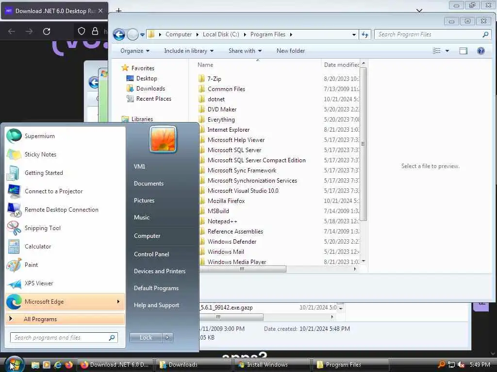
Task: Click Local Disk (C:) breadcrumb
Action: [x=221, y=34]
